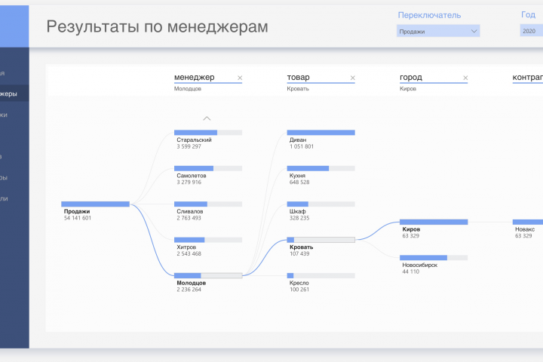
Task: Collapse manager list with the up chevron
Action: [x=207, y=118]
